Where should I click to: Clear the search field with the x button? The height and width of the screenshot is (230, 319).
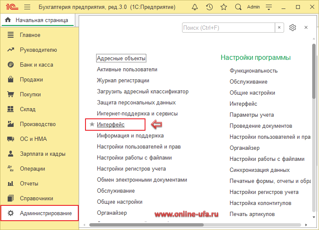click(x=279, y=28)
